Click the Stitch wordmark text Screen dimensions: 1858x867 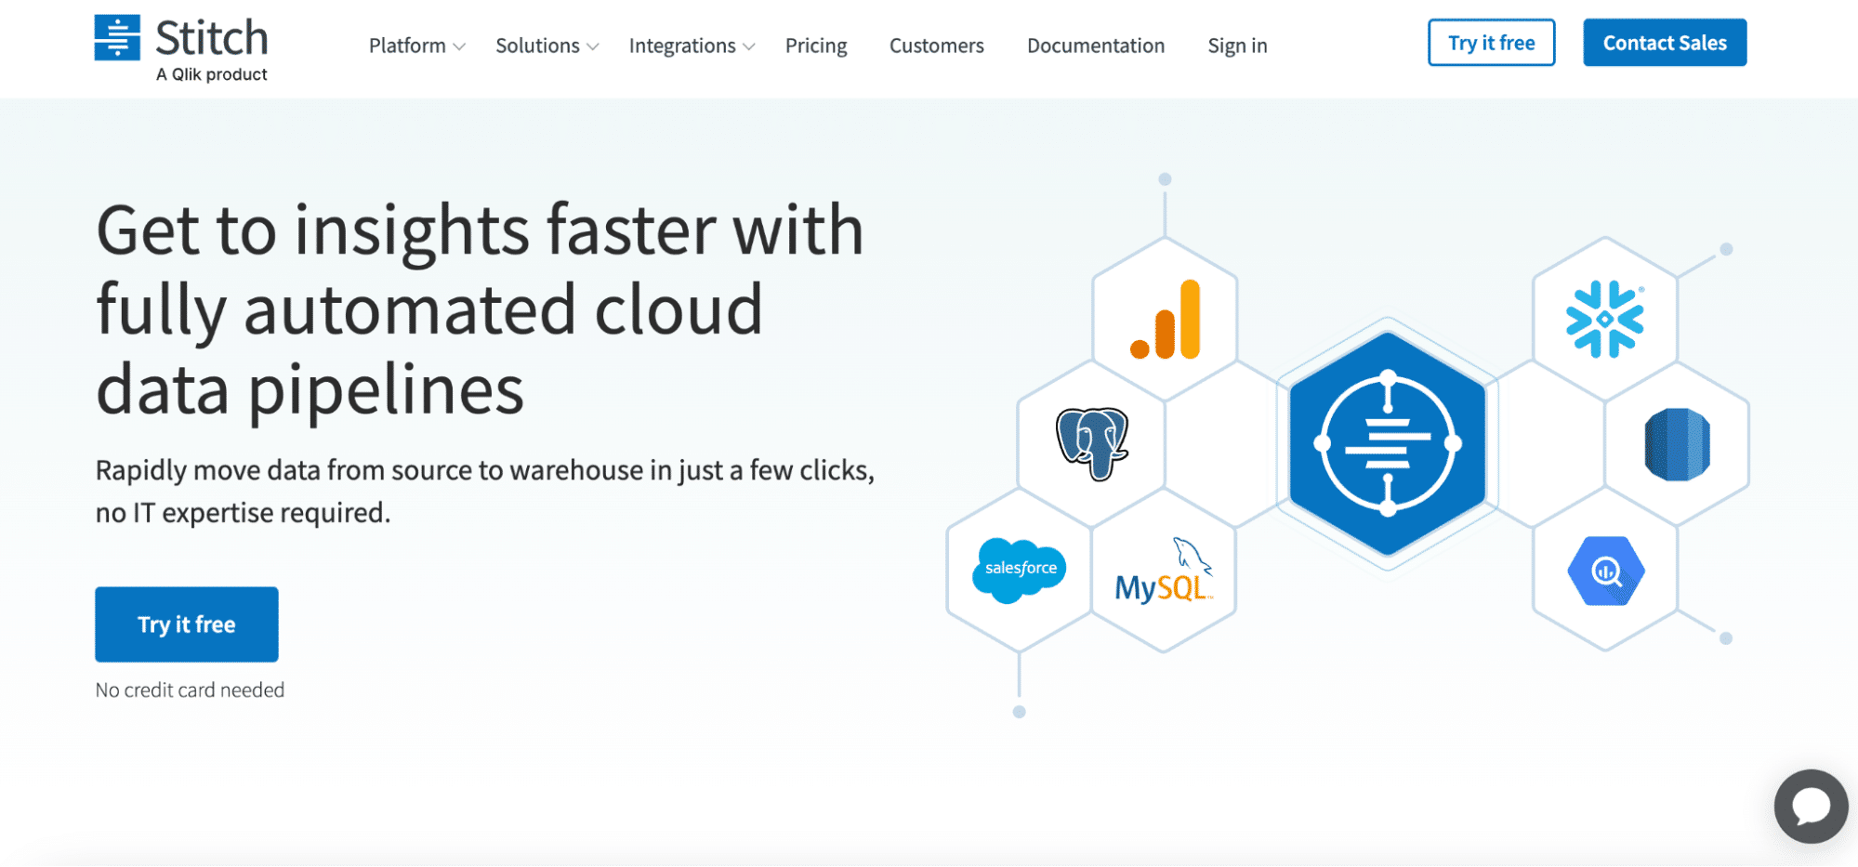tap(211, 38)
